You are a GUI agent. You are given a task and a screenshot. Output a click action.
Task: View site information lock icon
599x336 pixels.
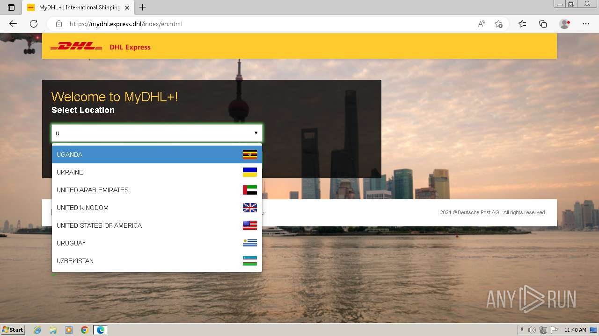pos(59,24)
